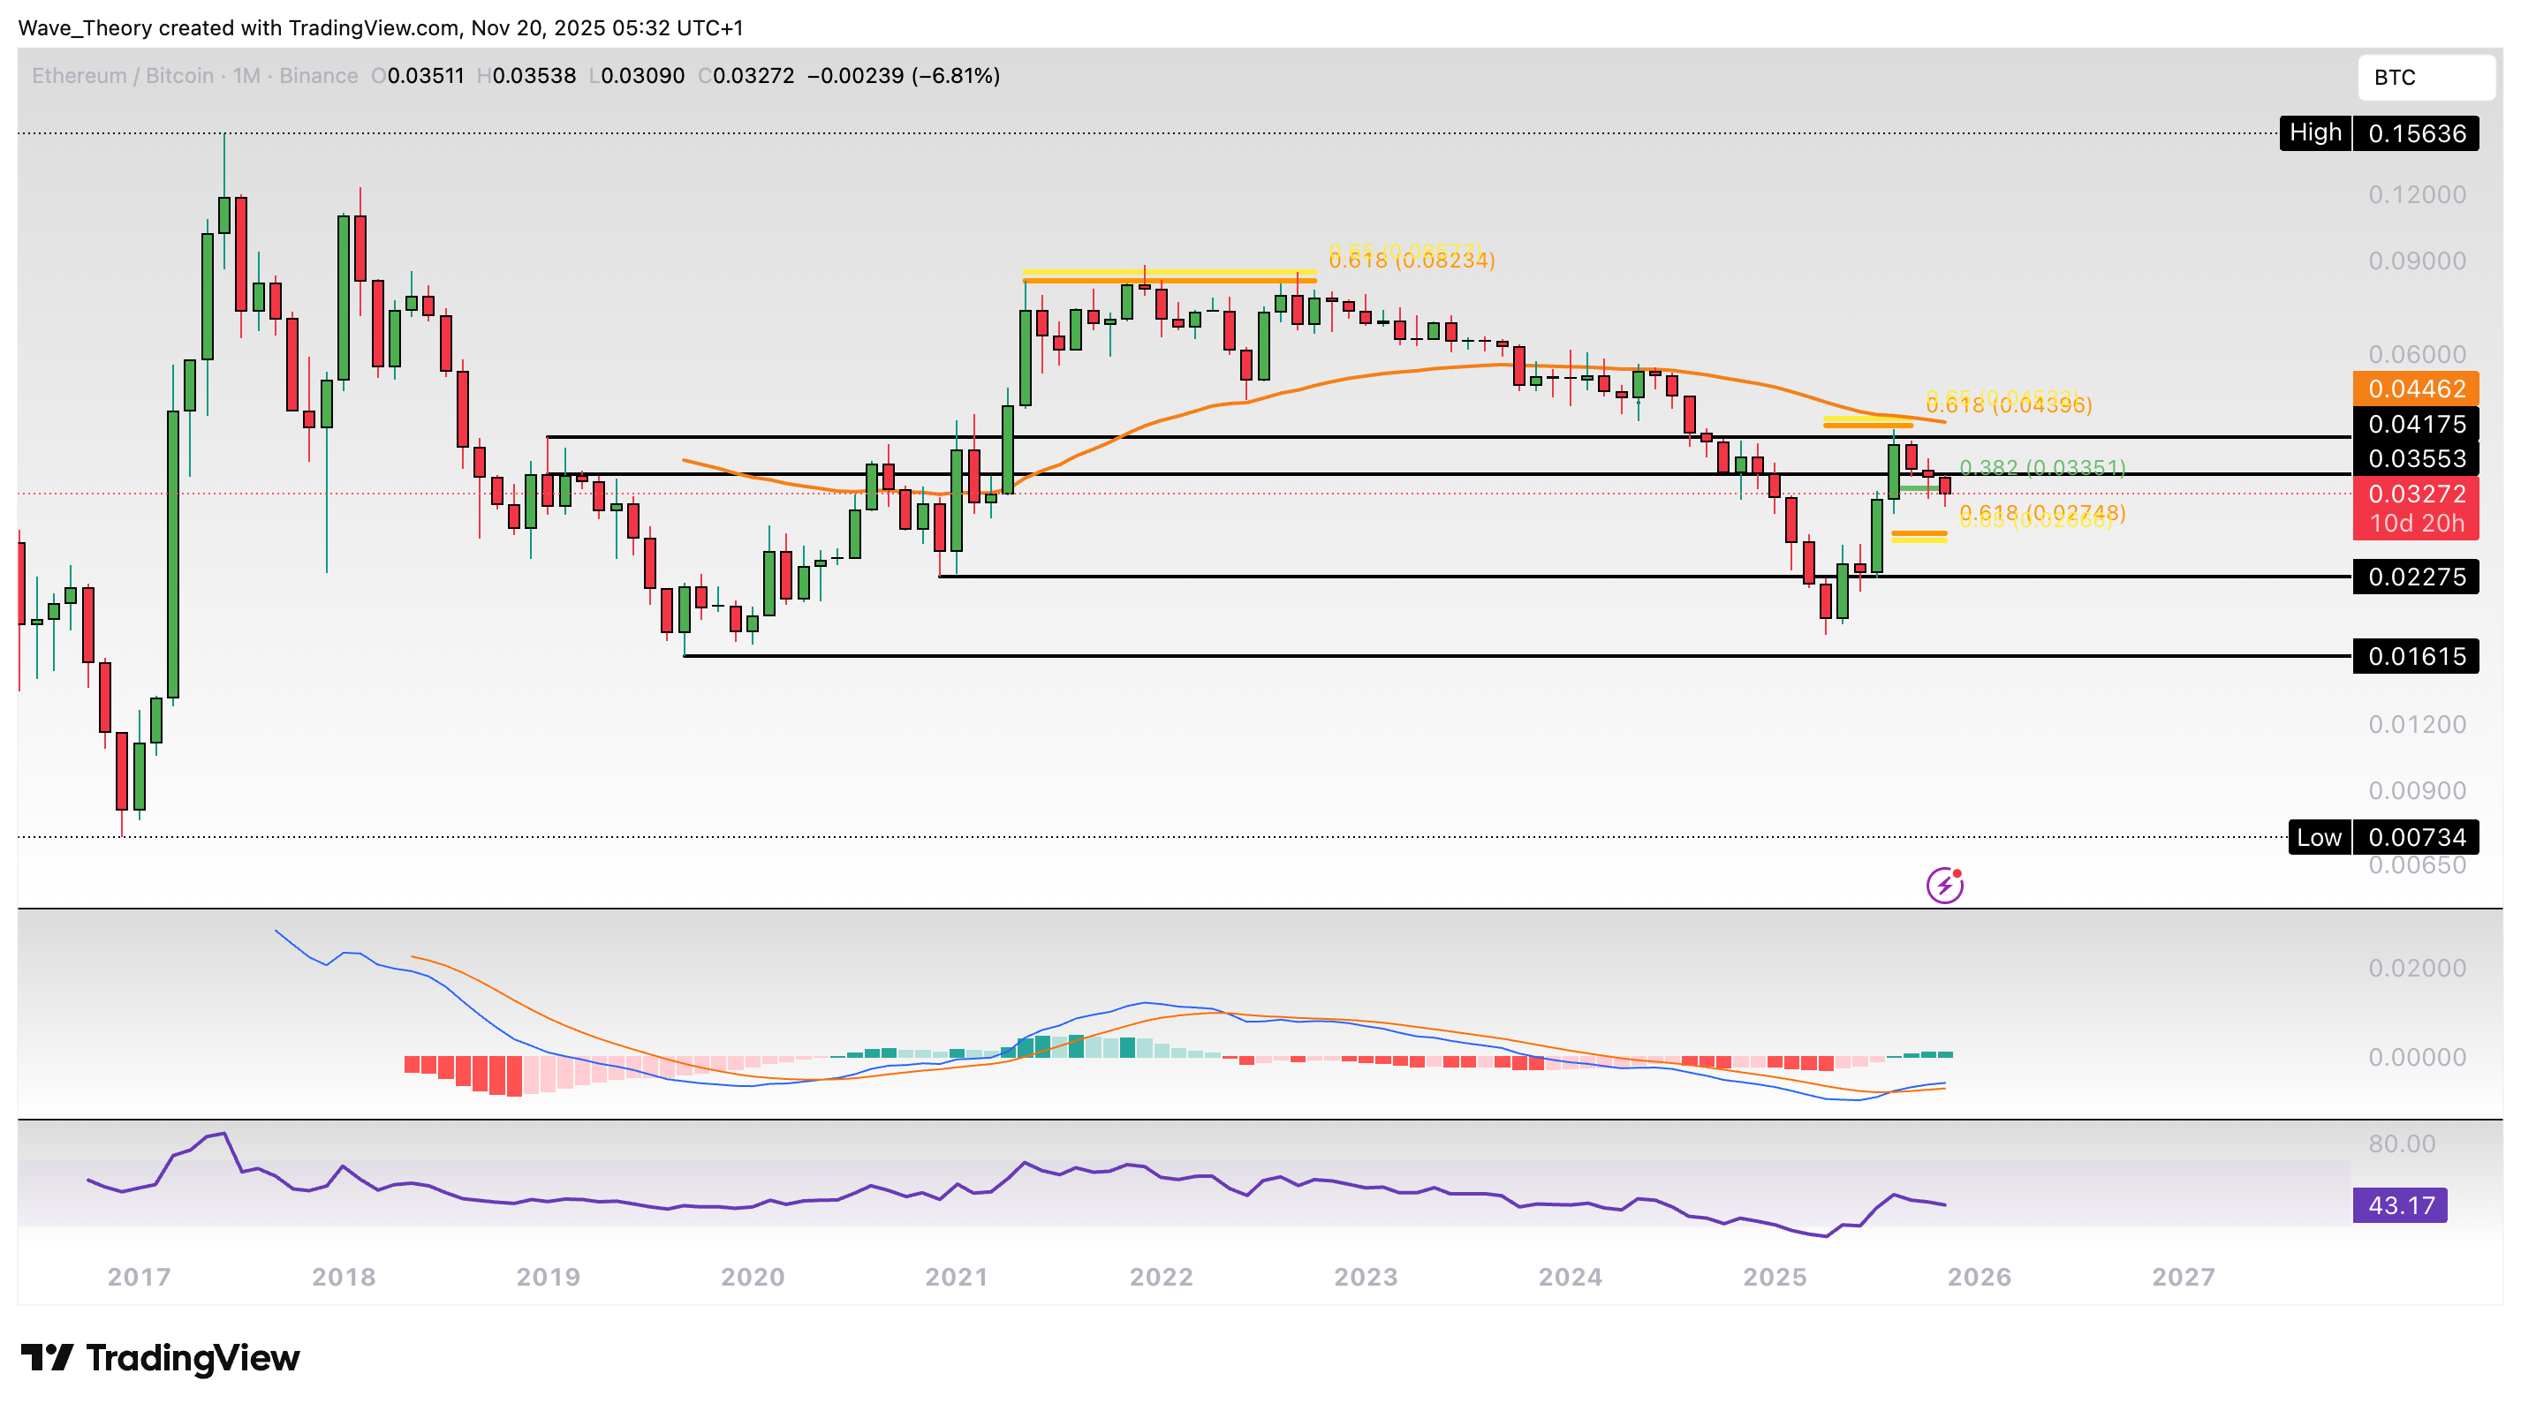
Task: Click the Low 0.00734 marker
Action: (x=2382, y=836)
